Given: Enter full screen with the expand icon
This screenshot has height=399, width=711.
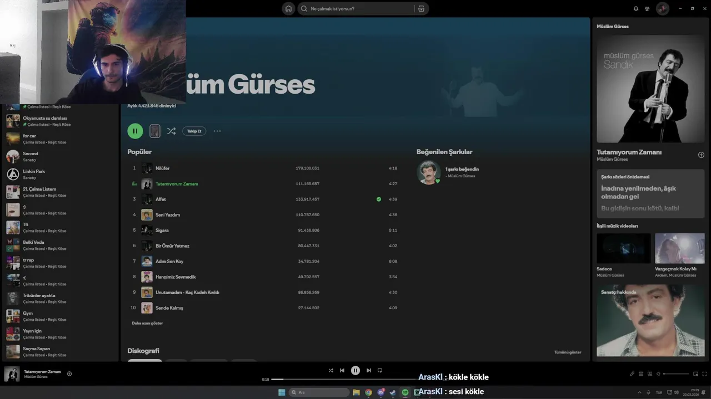Looking at the screenshot, I should 705,374.
